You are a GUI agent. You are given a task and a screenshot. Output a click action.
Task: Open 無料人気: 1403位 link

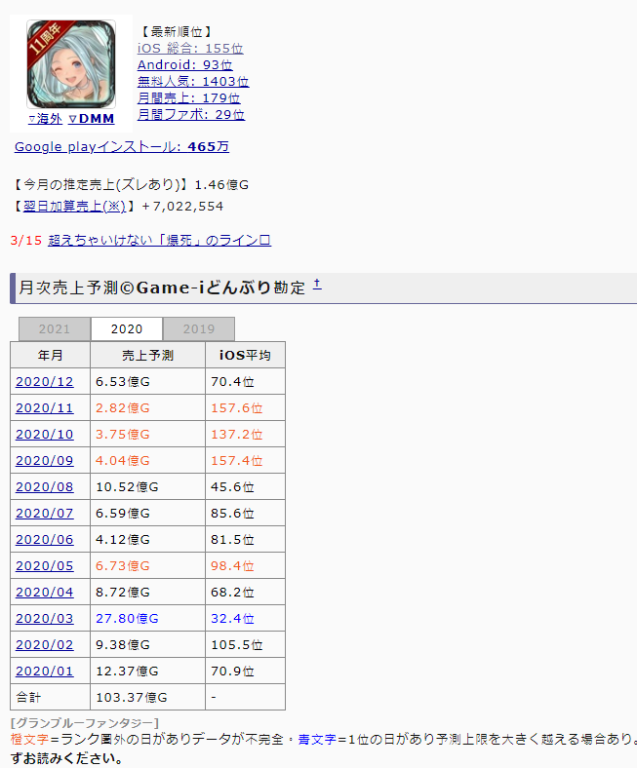[x=193, y=81]
